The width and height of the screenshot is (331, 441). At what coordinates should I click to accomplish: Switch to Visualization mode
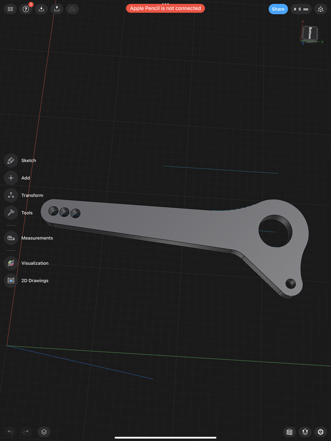11,263
